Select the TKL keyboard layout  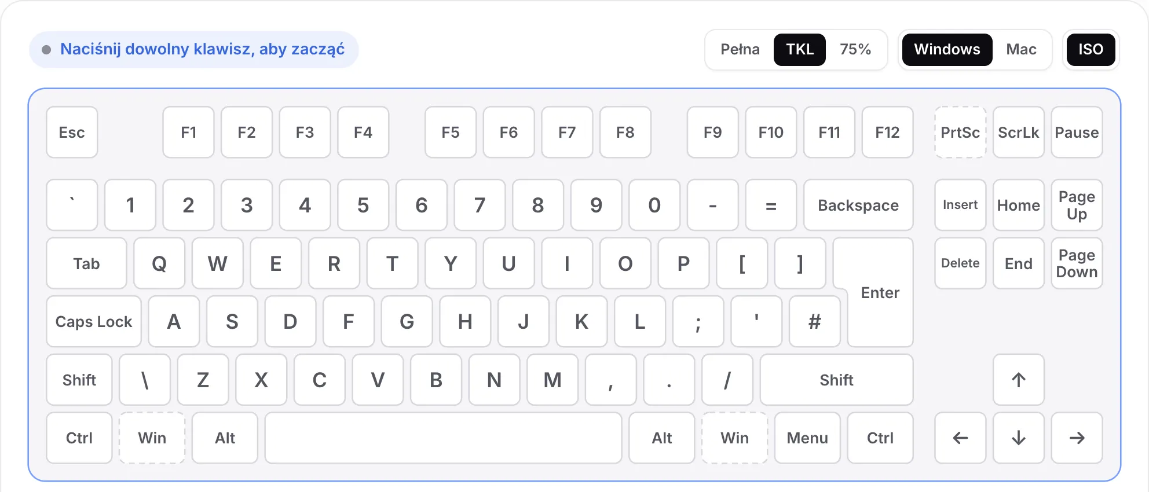pyautogui.click(x=800, y=50)
